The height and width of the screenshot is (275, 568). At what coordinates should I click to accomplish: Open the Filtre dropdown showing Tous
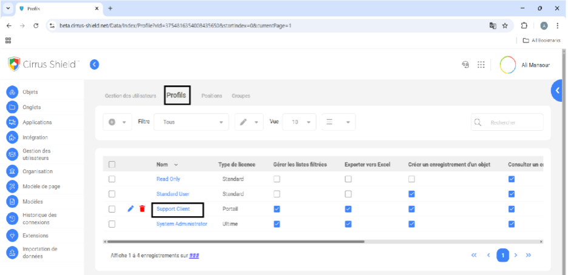(191, 122)
